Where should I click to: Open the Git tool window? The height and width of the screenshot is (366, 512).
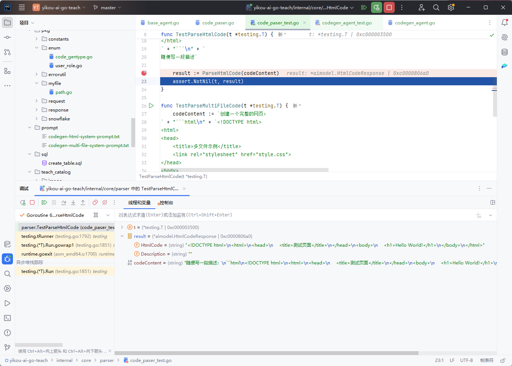pyautogui.click(x=7, y=348)
